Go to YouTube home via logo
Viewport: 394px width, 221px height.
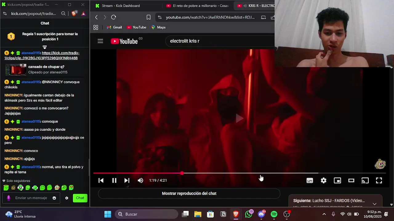click(x=124, y=41)
